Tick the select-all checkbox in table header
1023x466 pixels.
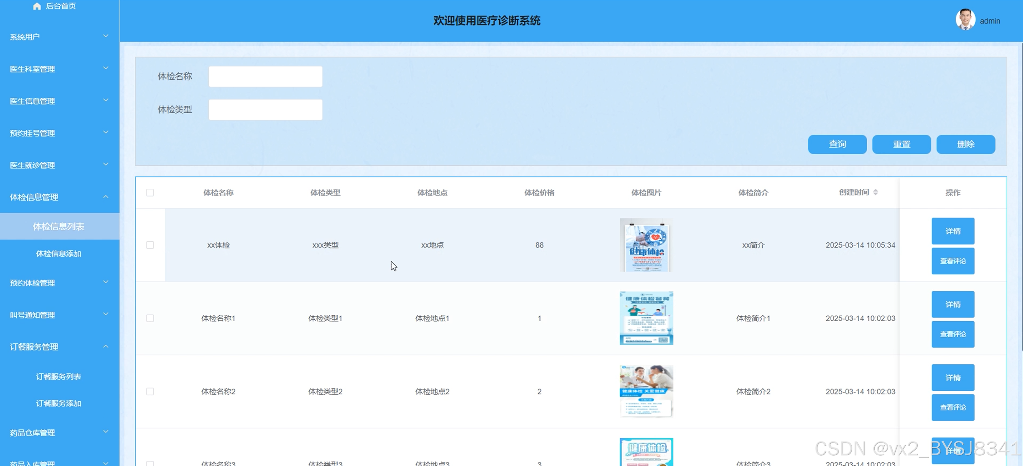point(150,193)
